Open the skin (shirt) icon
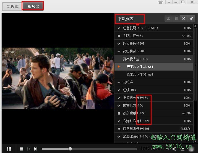The image size is (198, 153). (160, 2)
